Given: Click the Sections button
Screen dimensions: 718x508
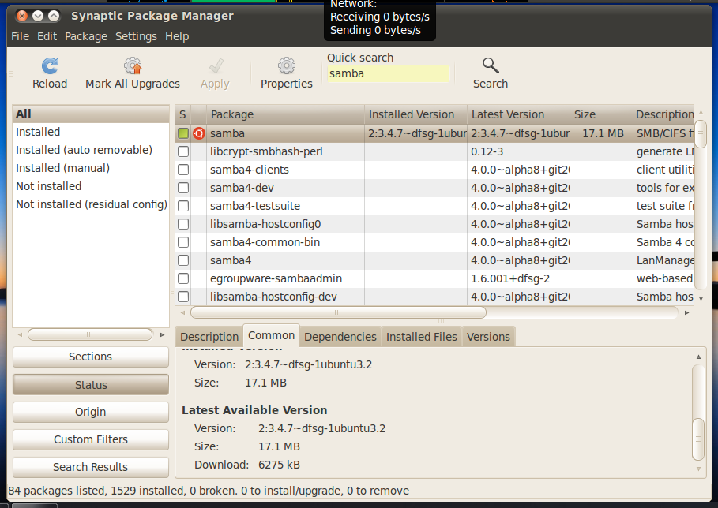Looking at the screenshot, I should click(x=91, y=357).
